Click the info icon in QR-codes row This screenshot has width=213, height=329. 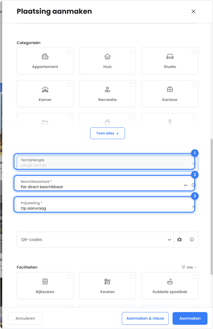click(x=192, y=239)
